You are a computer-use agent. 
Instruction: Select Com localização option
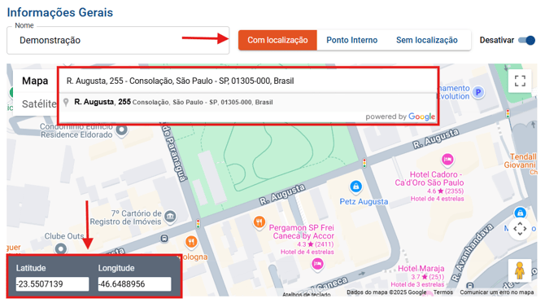pos(277,41)
